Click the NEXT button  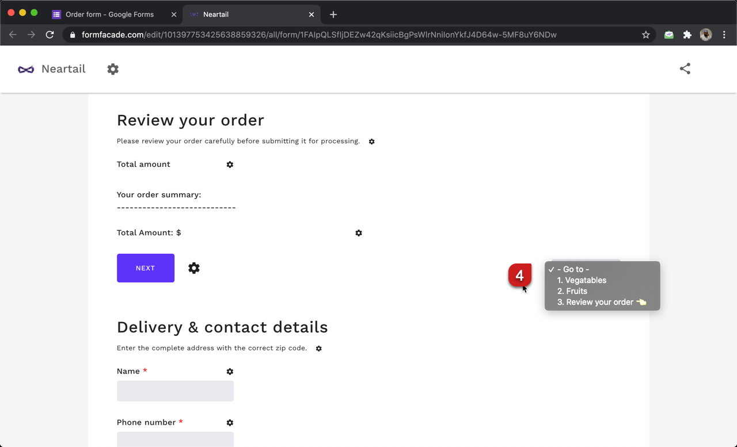tap(145, 268)
